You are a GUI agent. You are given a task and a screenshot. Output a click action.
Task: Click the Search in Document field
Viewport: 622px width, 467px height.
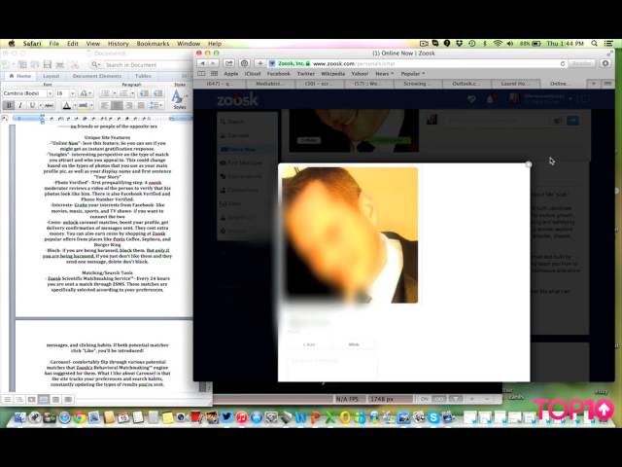(x=141, y=64)
